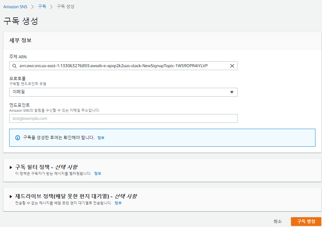322x227 pixels.
Task: Open the 프로토콜 dropdown showing 이메일
Action: click(123, 92)
